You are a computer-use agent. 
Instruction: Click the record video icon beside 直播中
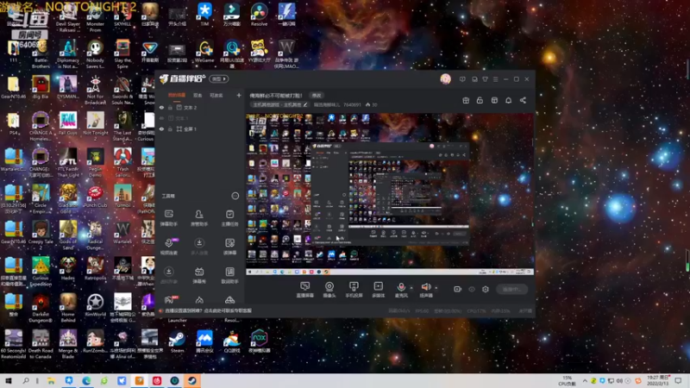pos(458,289)
